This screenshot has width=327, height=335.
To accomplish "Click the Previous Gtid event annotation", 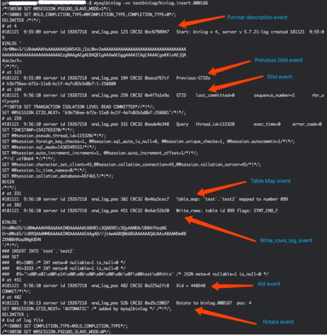I will tap(278, 60).
